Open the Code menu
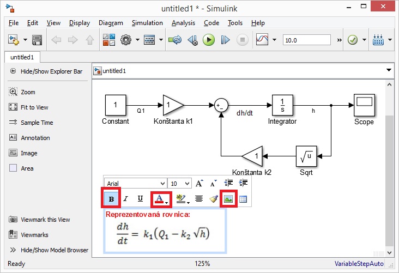Screen dimensions: 399x273 [211, 23]
